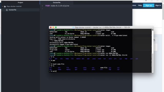
Task: Maximize the terminal with green button
Action: tap(56, 27)
